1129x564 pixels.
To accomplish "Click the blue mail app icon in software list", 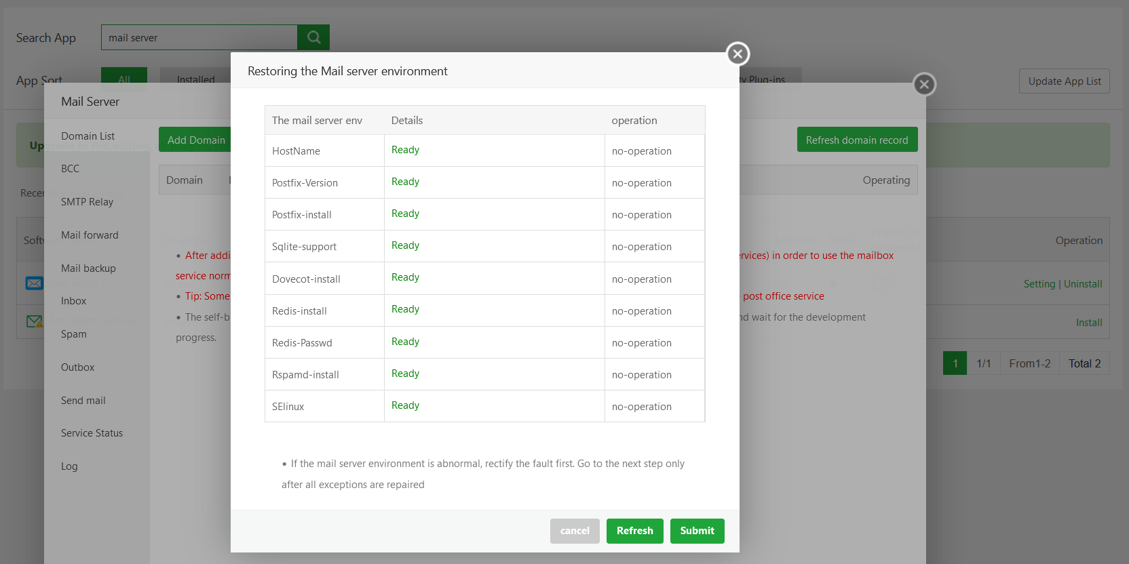I will (x=34, y=283).
